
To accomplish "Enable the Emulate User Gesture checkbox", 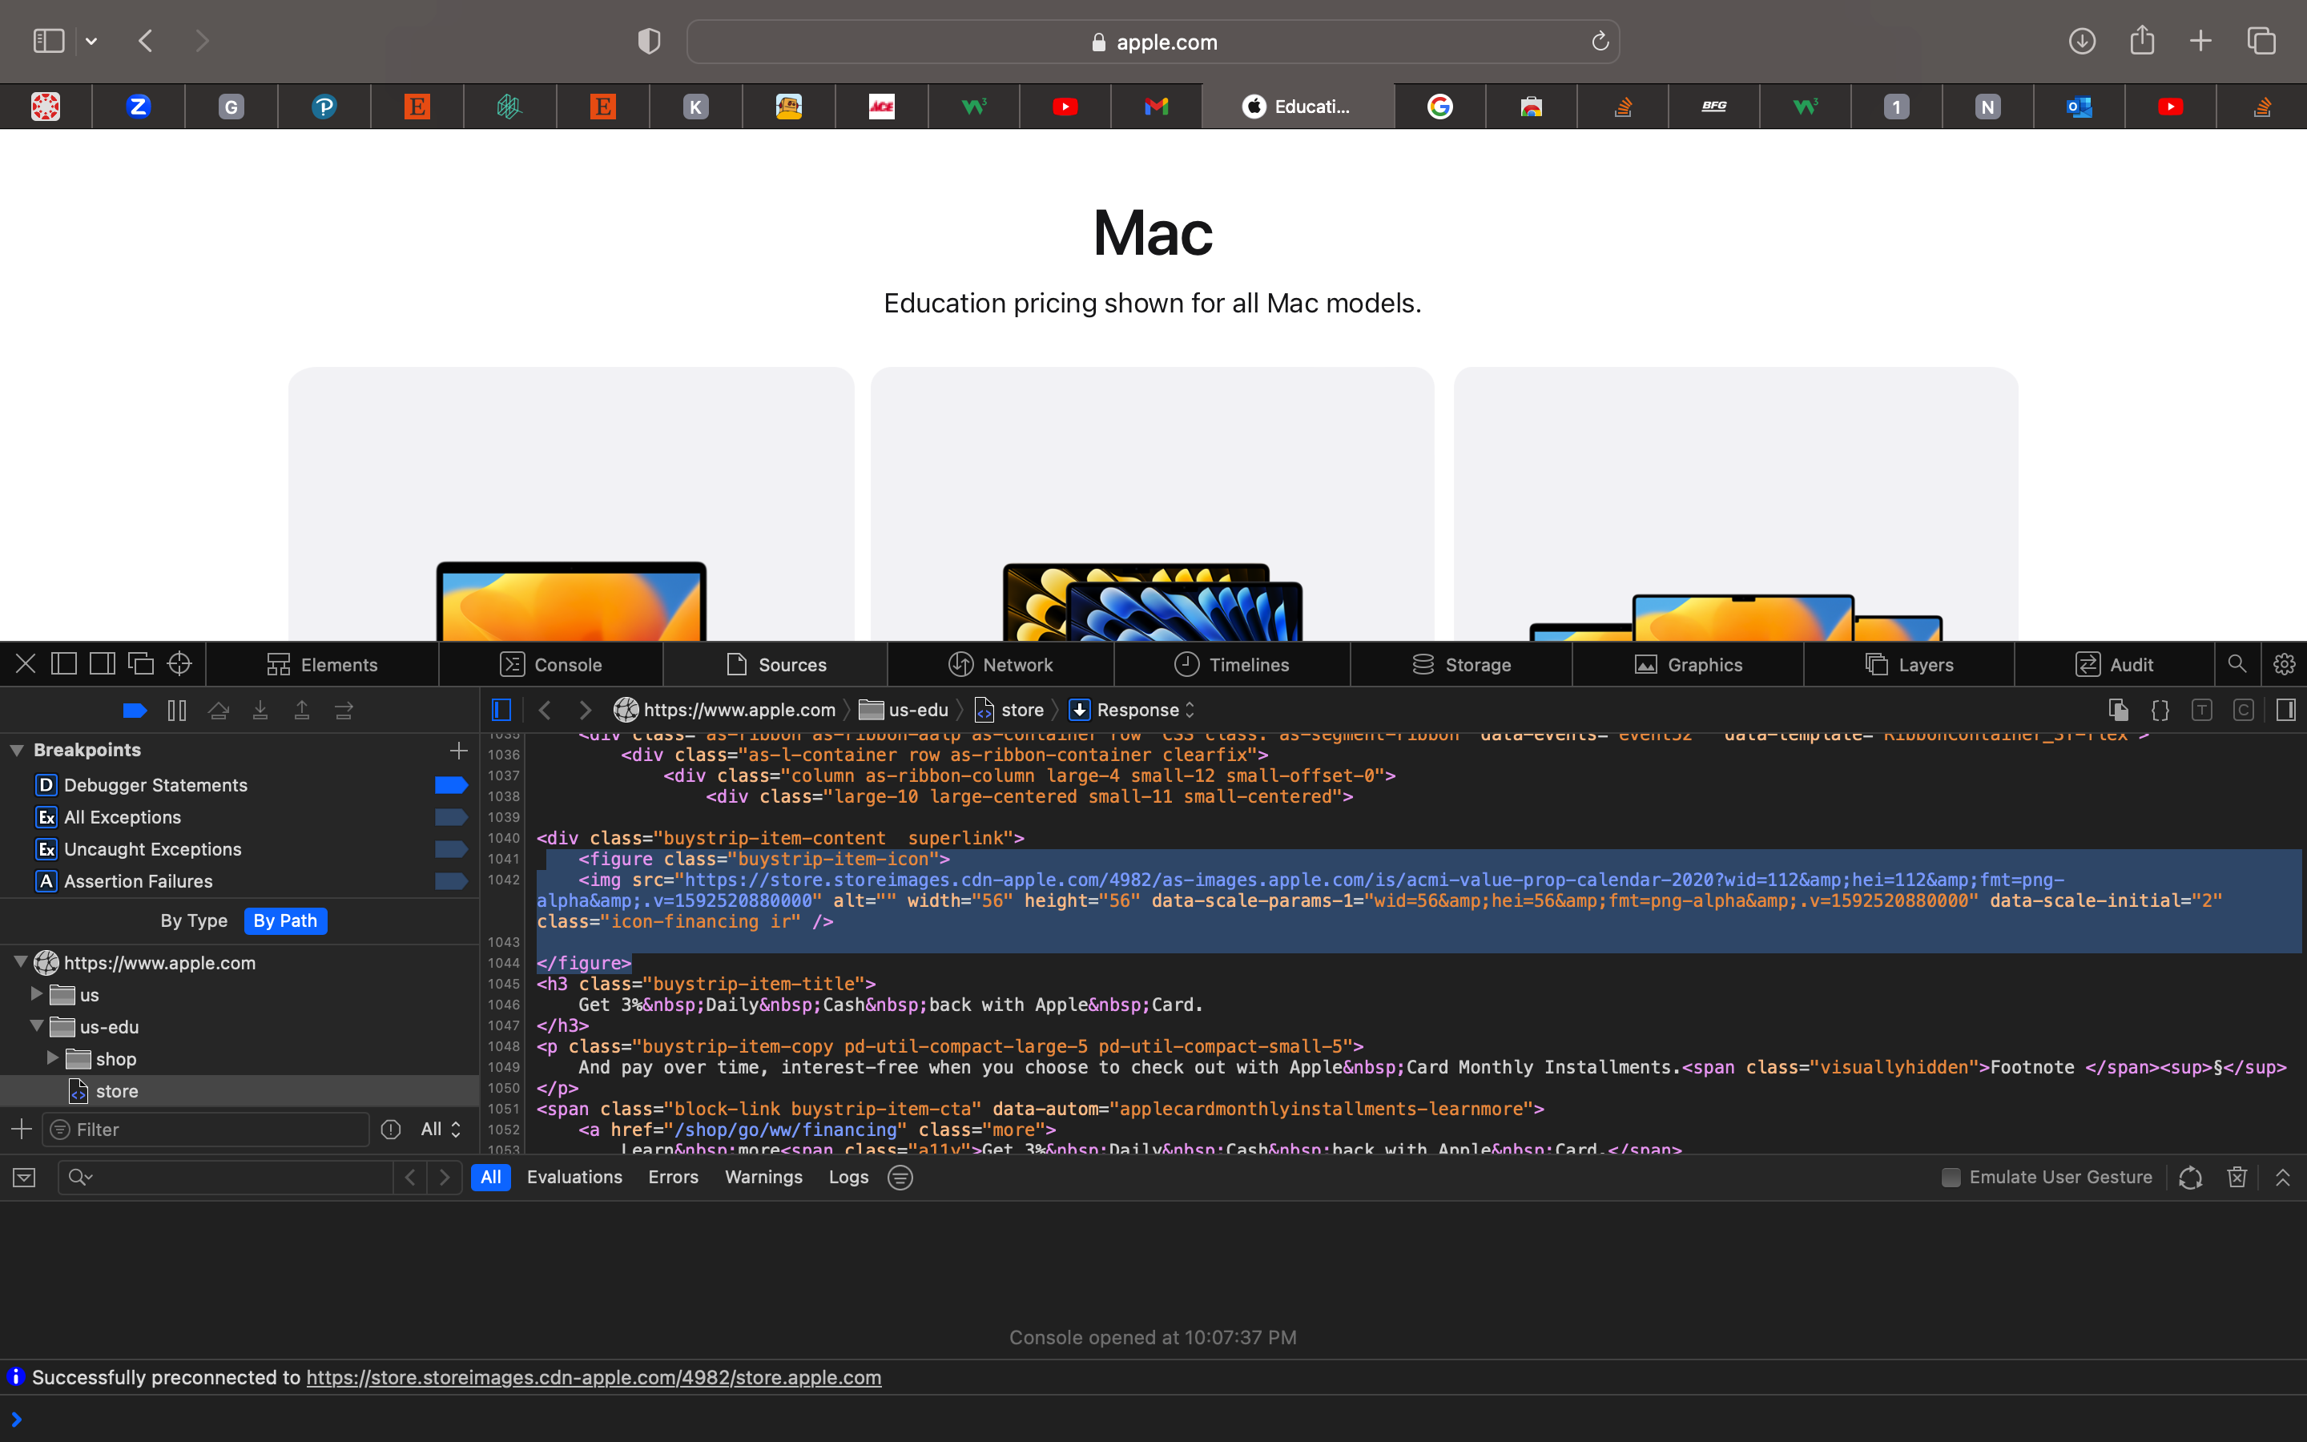I will click(x=1951, y=1177).
